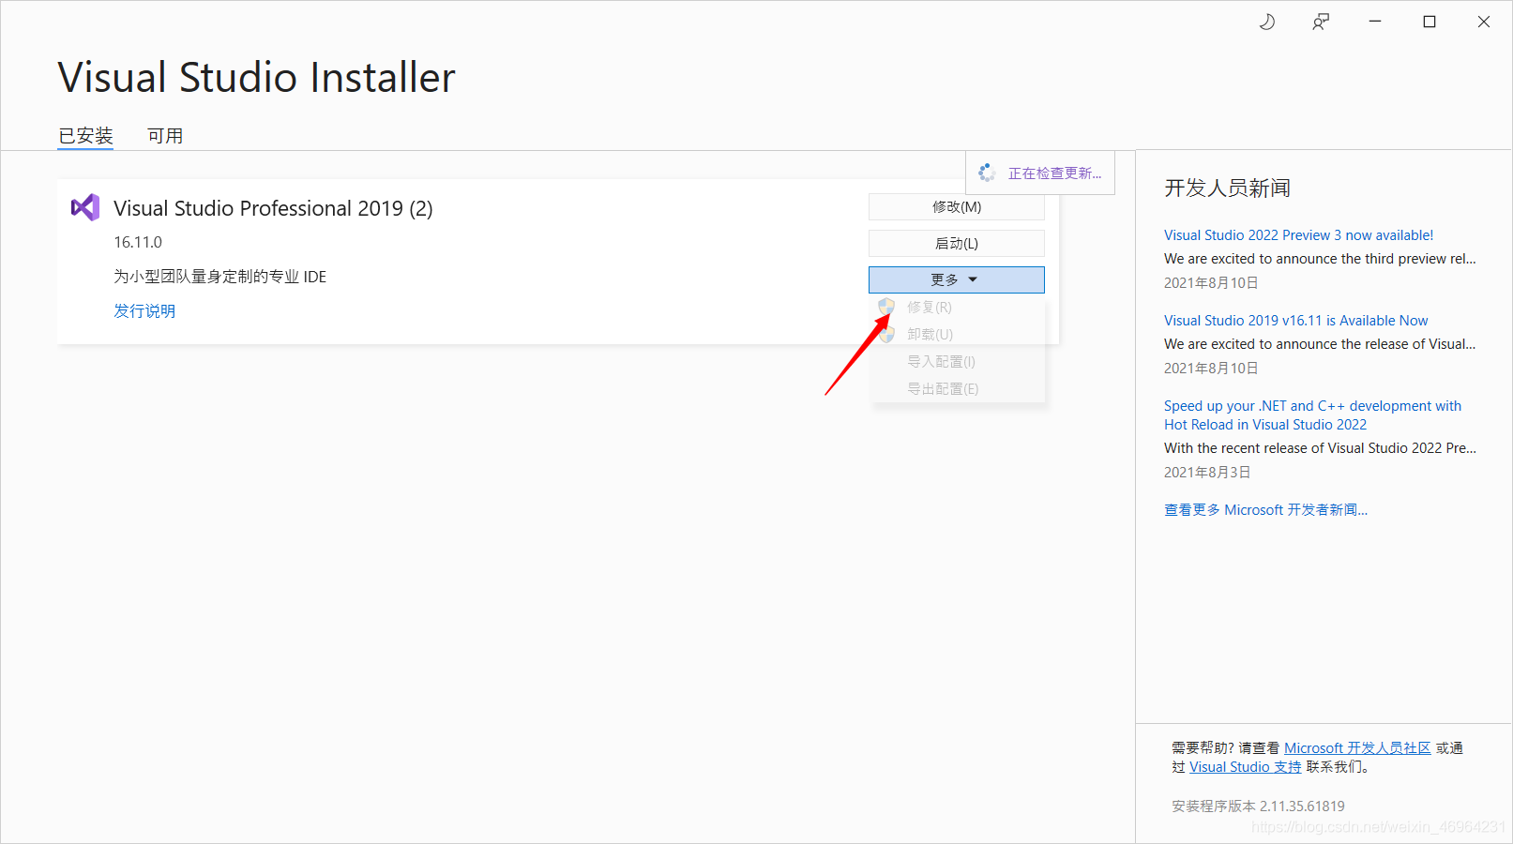The width and height of the screenshot is (1513, 844).
Task: Click the 开发人员新闻 heading
Action: (1227, 188)
